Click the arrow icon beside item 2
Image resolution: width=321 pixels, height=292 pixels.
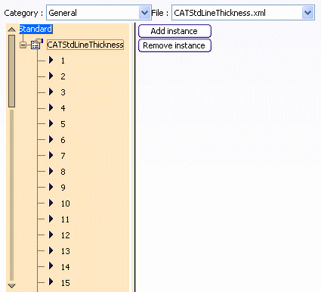coord(51,76)
